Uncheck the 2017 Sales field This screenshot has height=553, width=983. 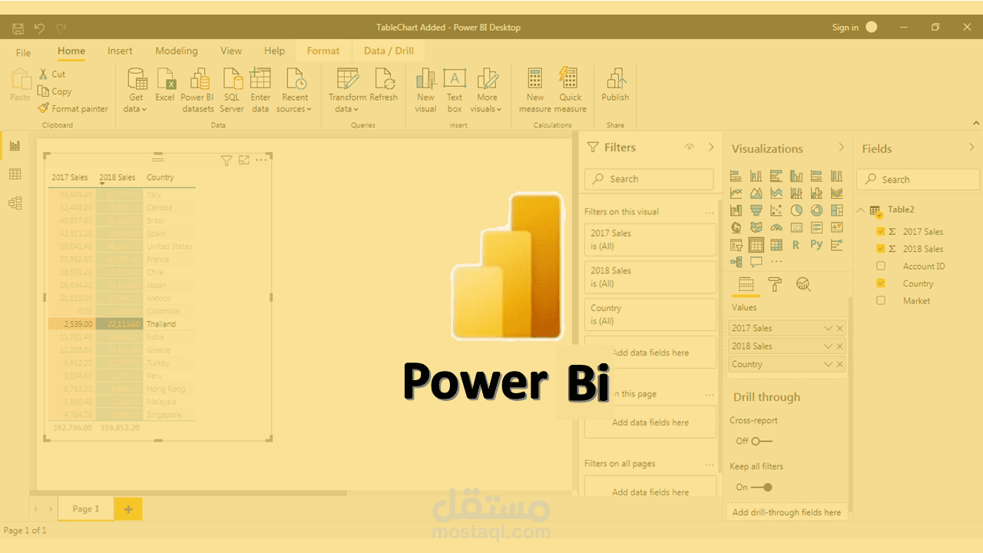[881, 231]
